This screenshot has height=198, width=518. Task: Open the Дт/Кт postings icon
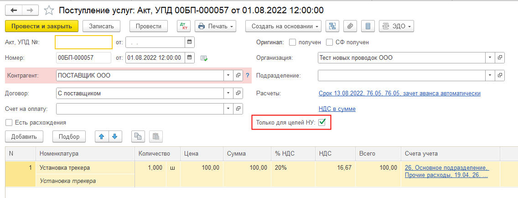tap(183, 26)
